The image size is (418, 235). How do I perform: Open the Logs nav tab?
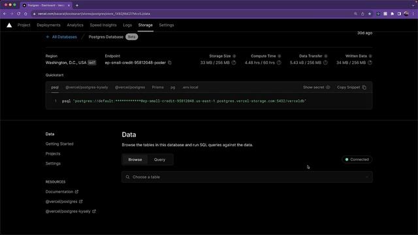[x=127, y=25]
